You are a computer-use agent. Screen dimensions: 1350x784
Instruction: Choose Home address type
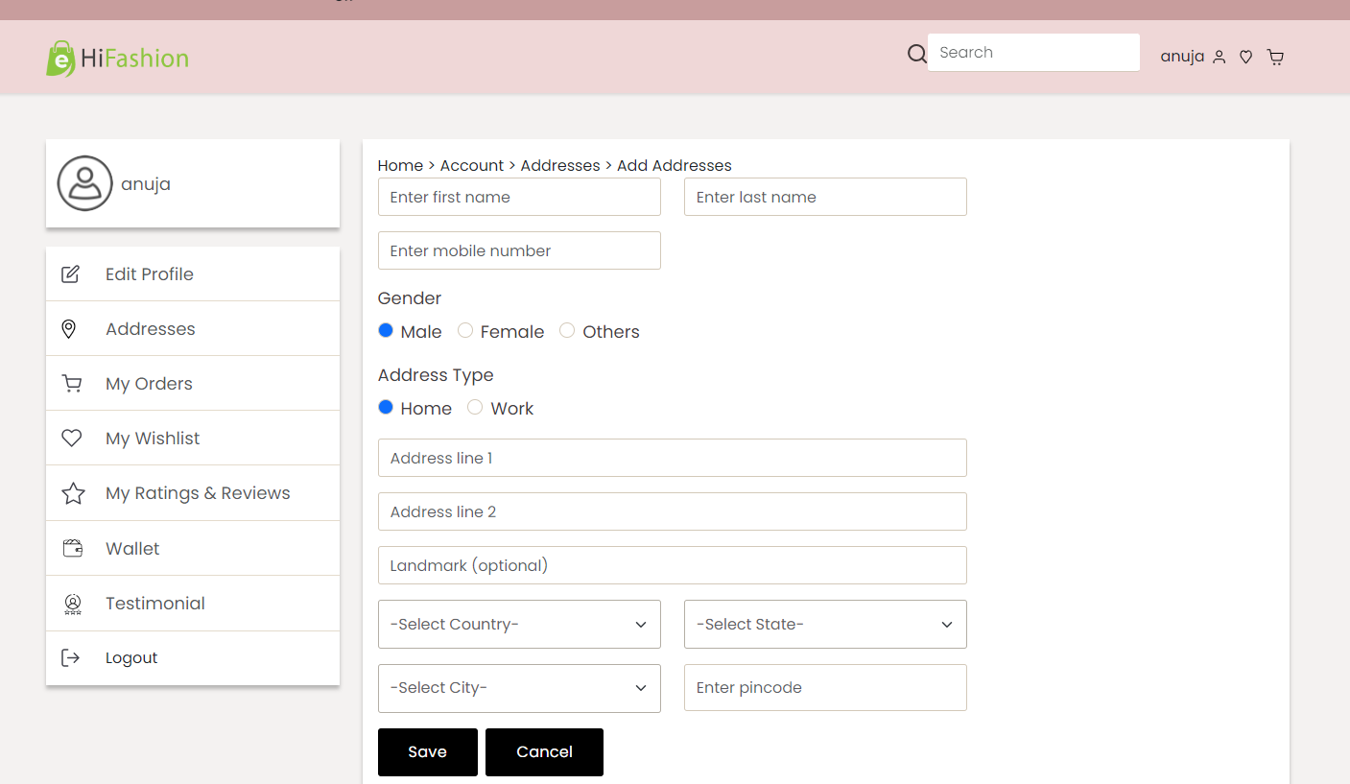[x=386, y=407]
